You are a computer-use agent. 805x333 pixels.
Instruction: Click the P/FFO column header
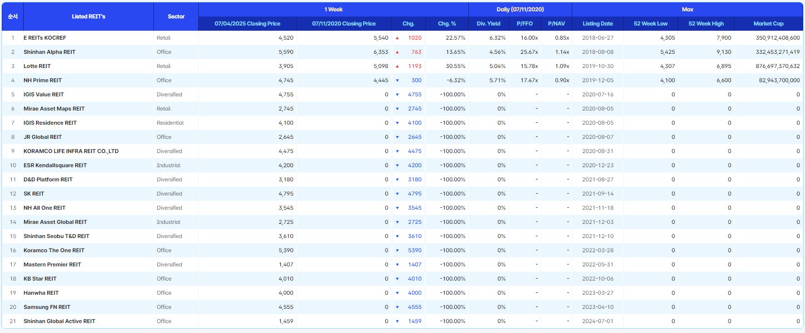[x=525, y=24]
